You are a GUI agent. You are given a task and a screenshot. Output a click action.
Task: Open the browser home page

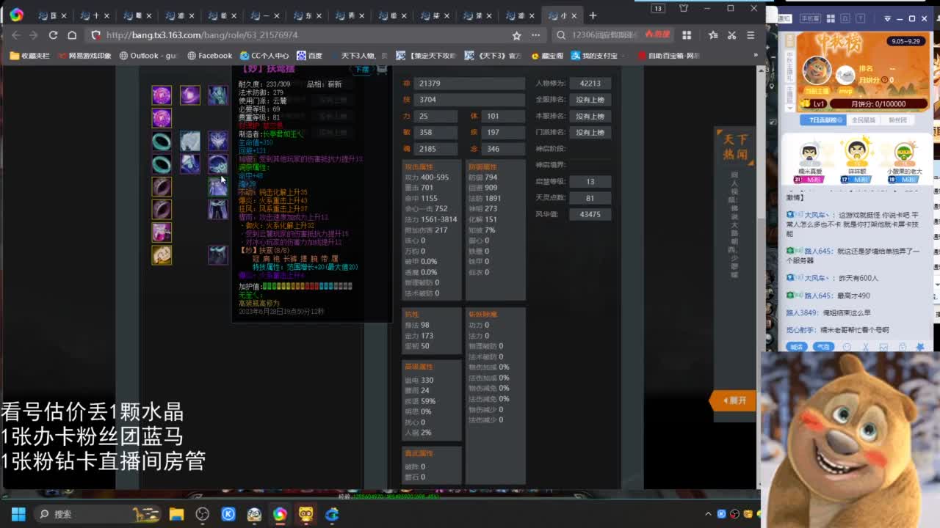pos(72,35)
